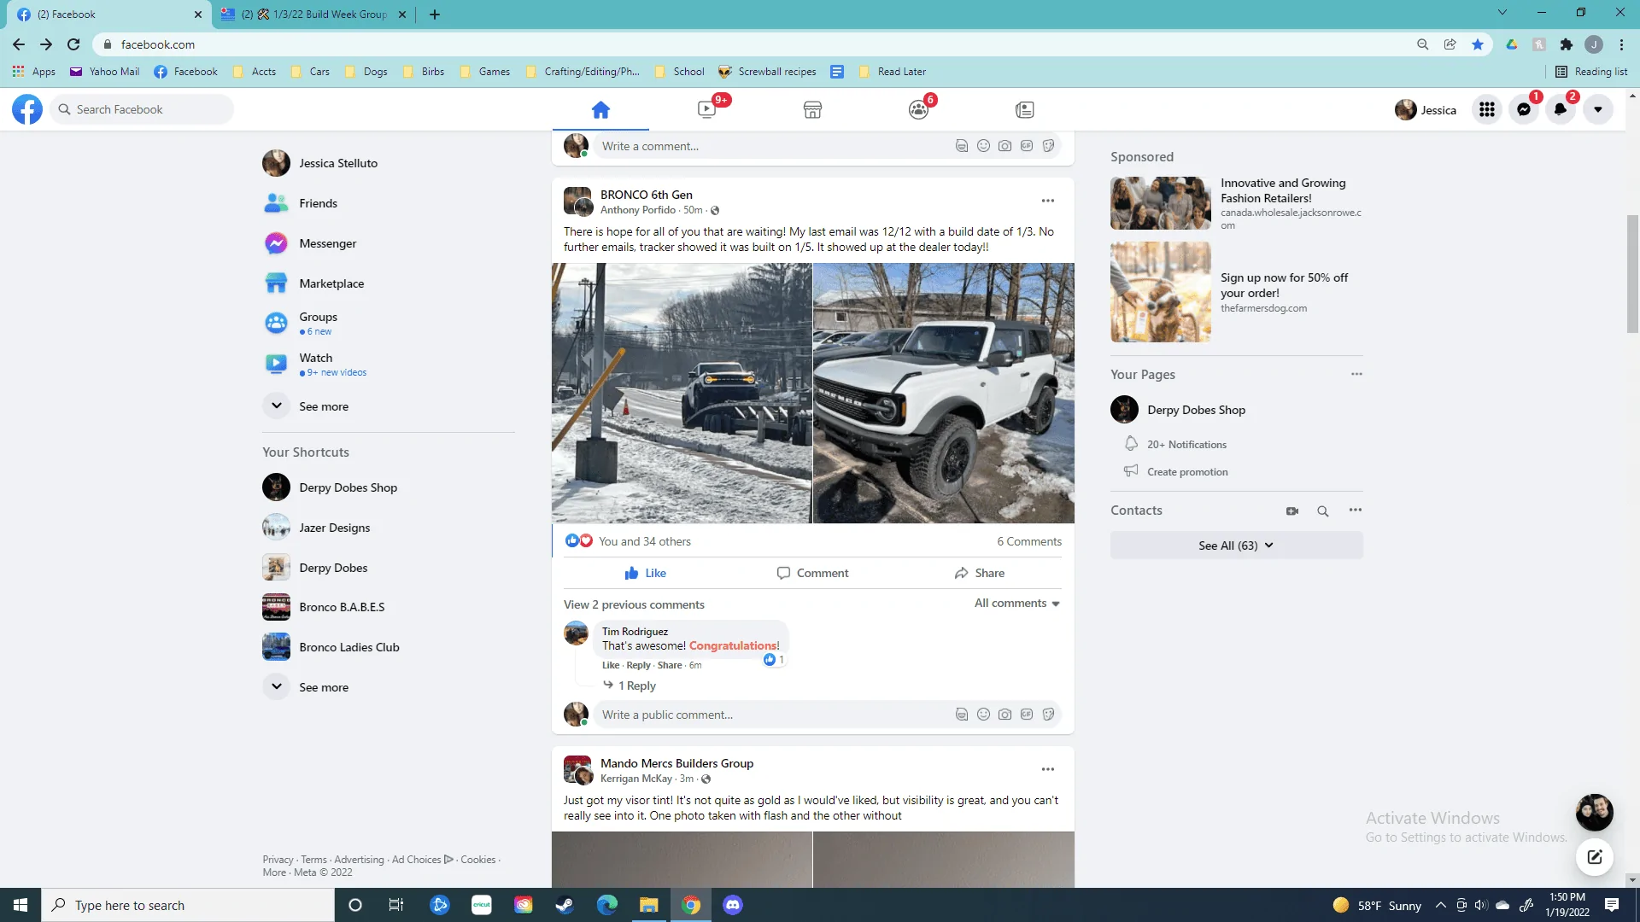Insert a GIF in the public comment box
1640x922 pixels.
1026,715
